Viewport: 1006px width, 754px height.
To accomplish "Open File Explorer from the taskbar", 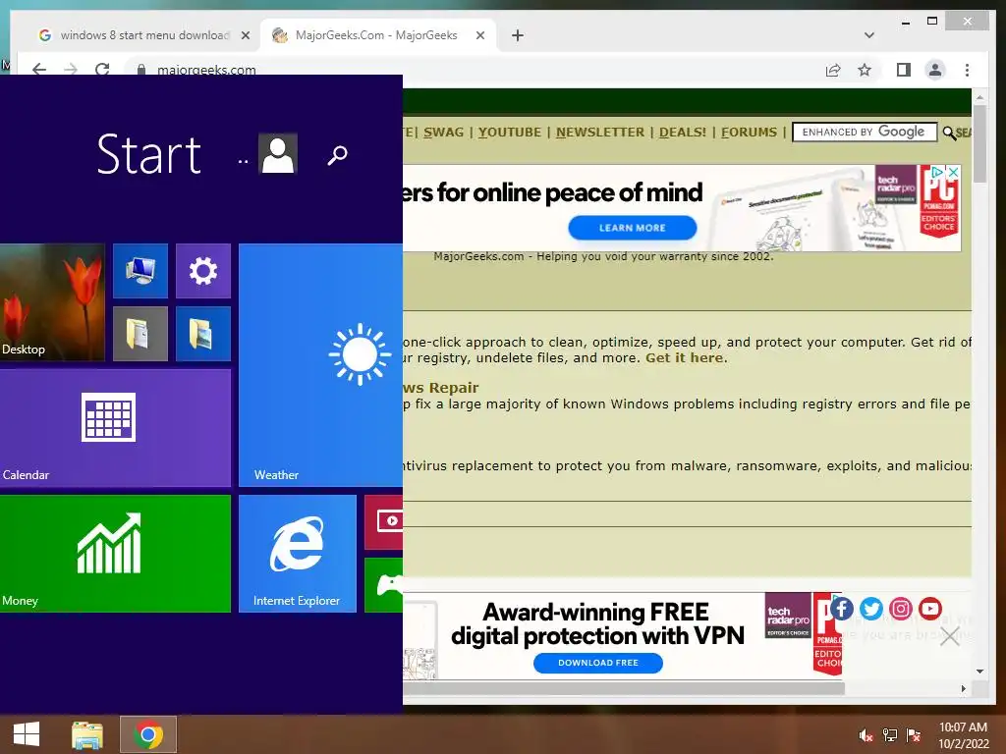I will pos(87,734).
